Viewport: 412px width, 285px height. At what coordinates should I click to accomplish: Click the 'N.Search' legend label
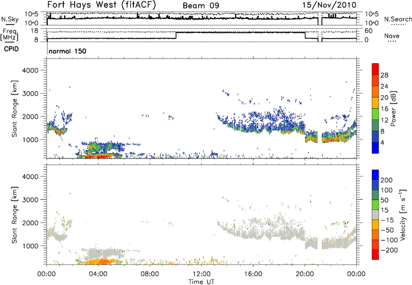(x=398, y=19)
